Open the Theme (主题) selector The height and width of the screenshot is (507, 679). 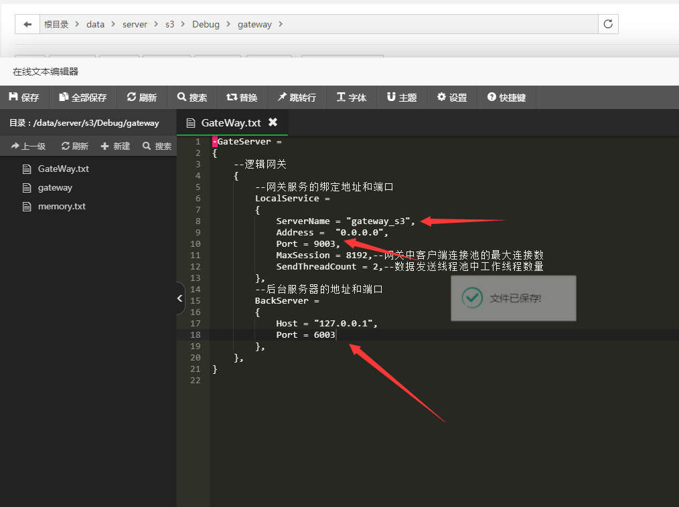[x=402, y=98]
